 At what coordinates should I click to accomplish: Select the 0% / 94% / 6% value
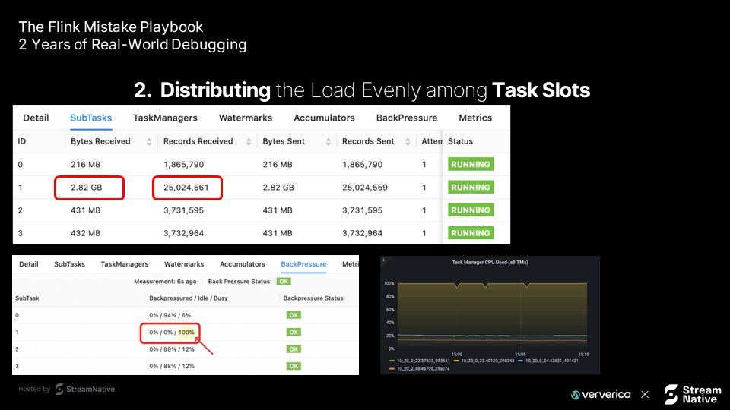click(170, 315)
